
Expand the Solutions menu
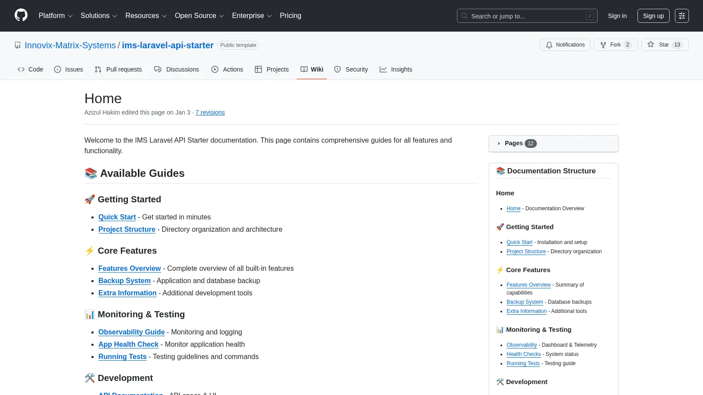99,16
